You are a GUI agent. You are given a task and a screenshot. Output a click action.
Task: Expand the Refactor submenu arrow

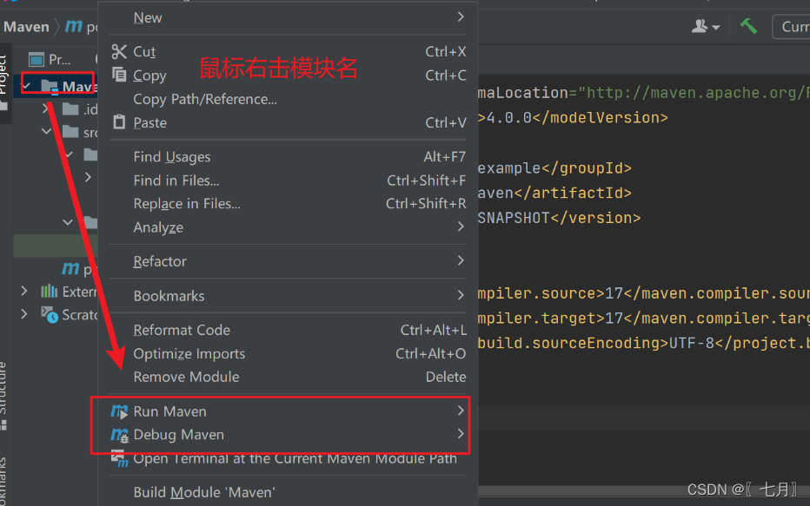(x=461, y=260)
